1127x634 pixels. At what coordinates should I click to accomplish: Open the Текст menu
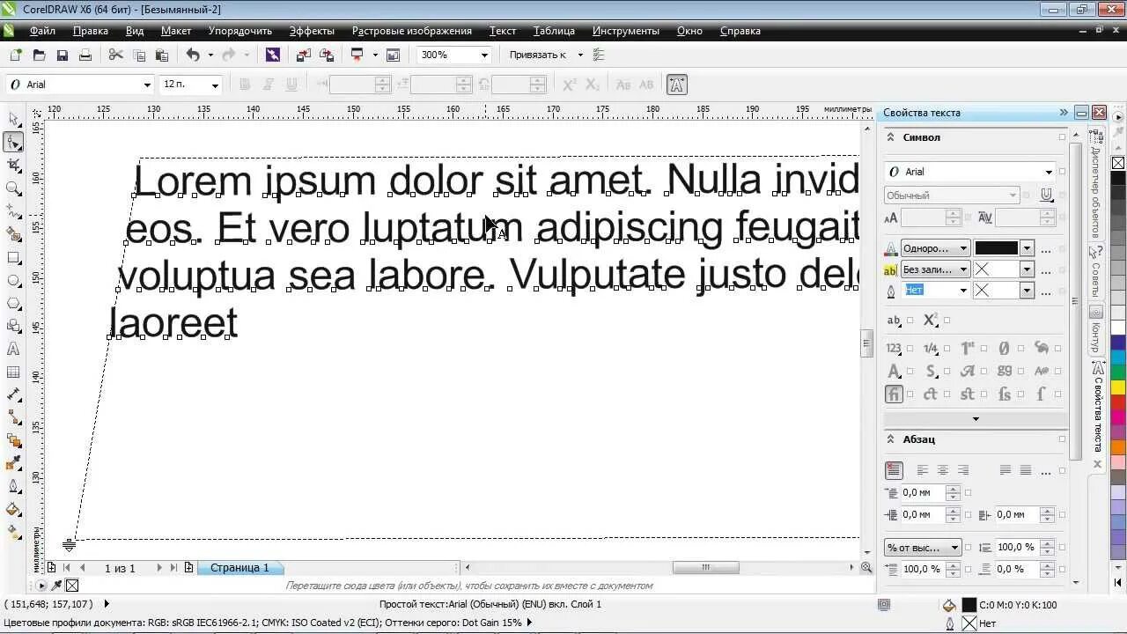pyautogui.click(x=502, y=31)
